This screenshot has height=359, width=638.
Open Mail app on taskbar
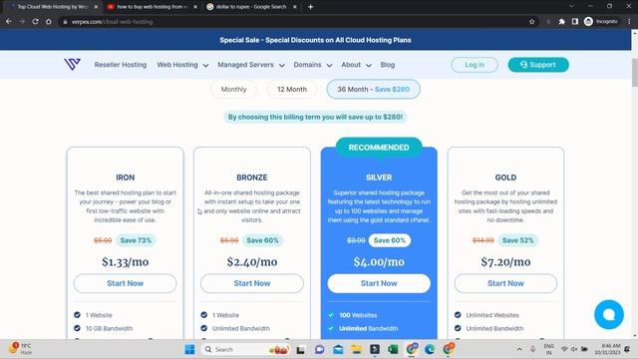[338, 349]
